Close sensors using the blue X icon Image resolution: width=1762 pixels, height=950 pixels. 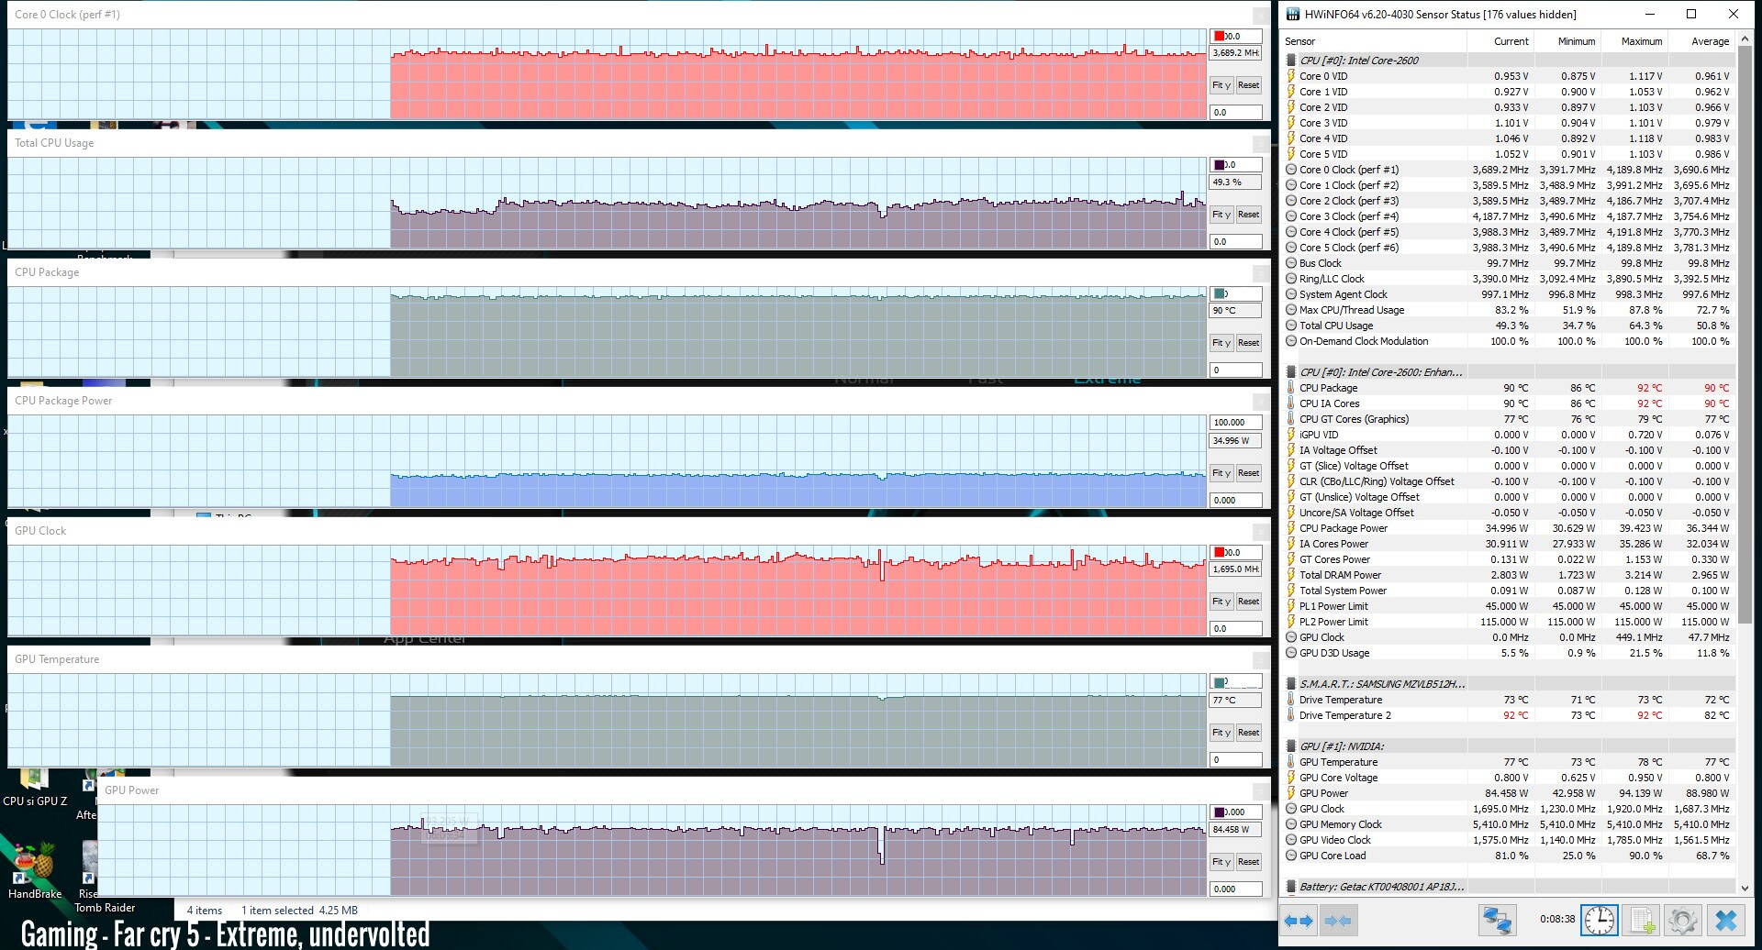[1726, 920]
